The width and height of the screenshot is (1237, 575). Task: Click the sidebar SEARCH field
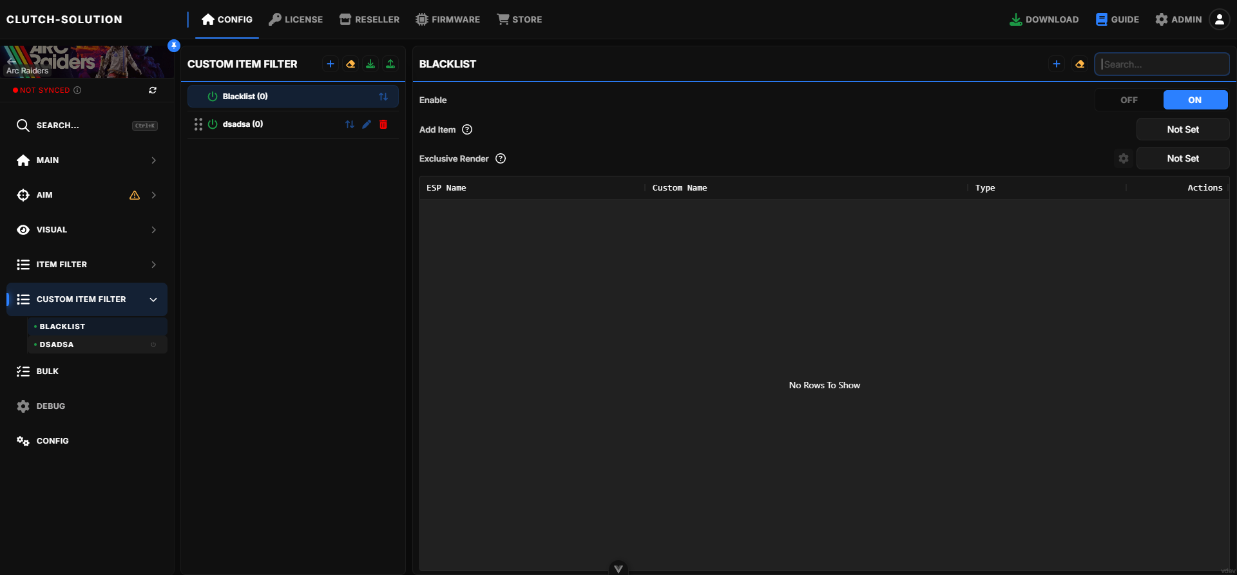click(87, 126)
